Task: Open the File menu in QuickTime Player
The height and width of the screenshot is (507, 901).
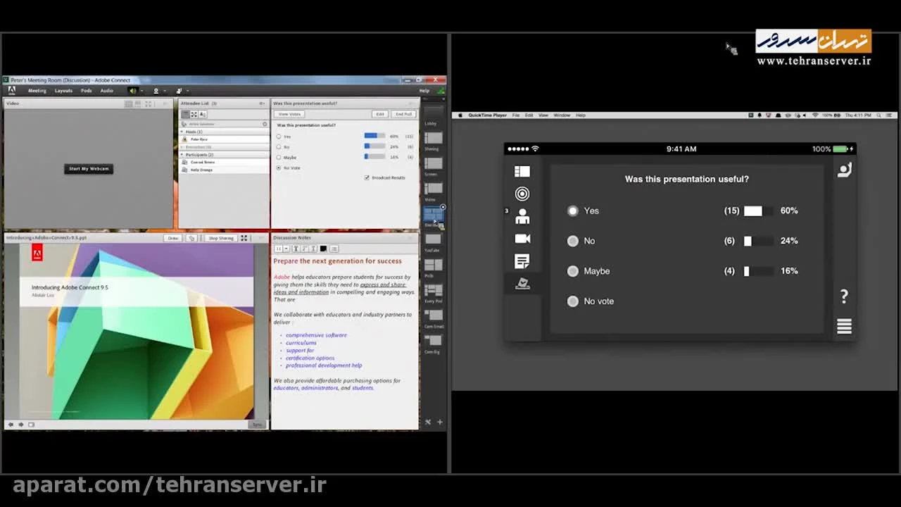Action: coord(516,115)
